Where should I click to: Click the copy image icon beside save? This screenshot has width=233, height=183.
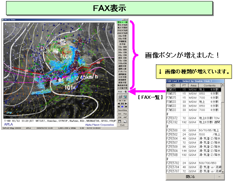point(126,121)
